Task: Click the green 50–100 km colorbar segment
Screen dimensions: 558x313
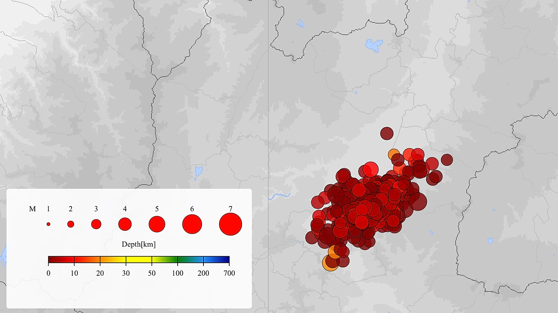Action: click(x=165, y=259)
